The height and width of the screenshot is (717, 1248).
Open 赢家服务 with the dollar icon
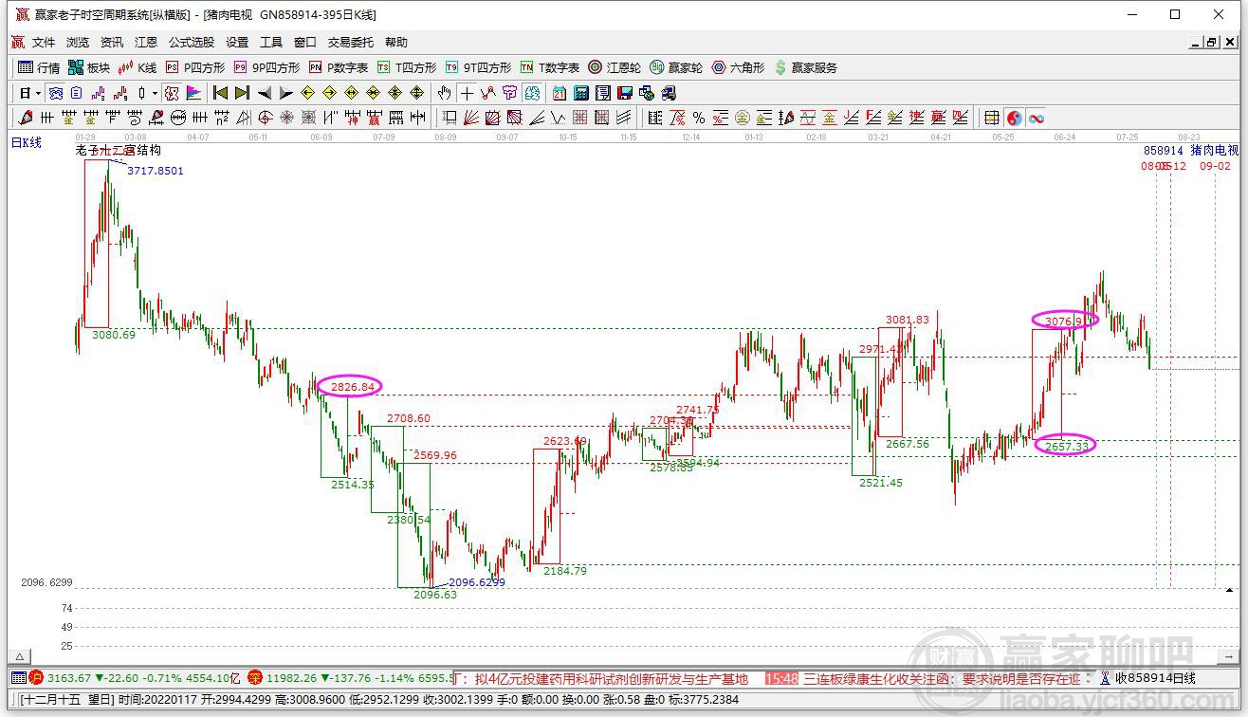click(x=806, y=67)
